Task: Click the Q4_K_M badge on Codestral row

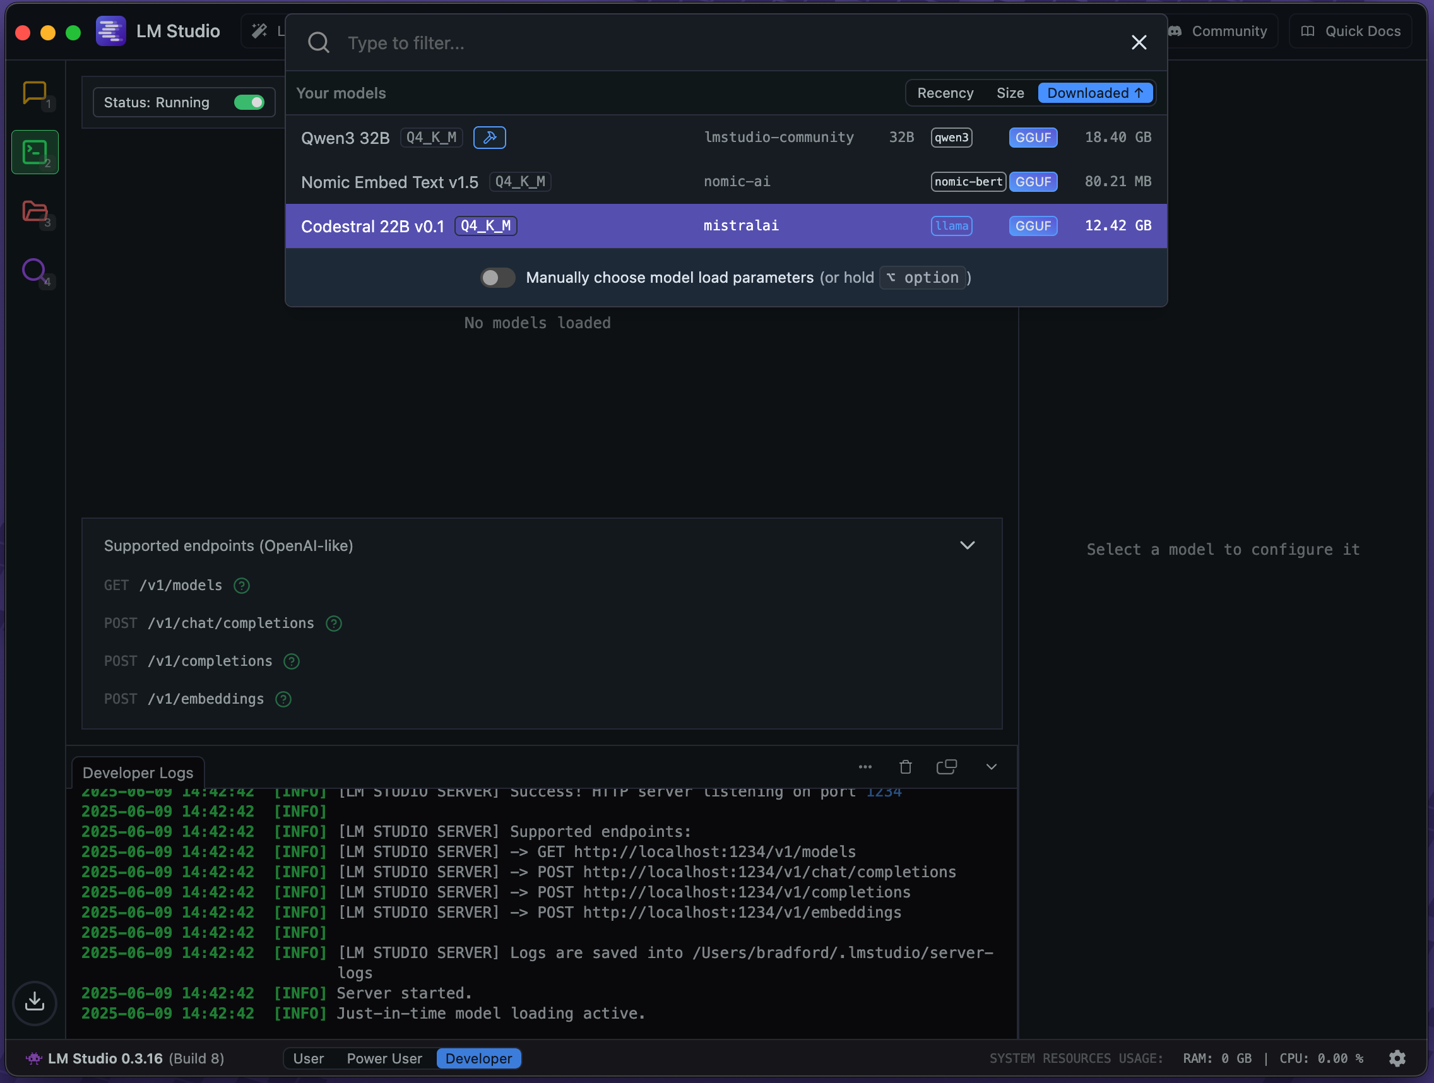Action: click(485, 225)
